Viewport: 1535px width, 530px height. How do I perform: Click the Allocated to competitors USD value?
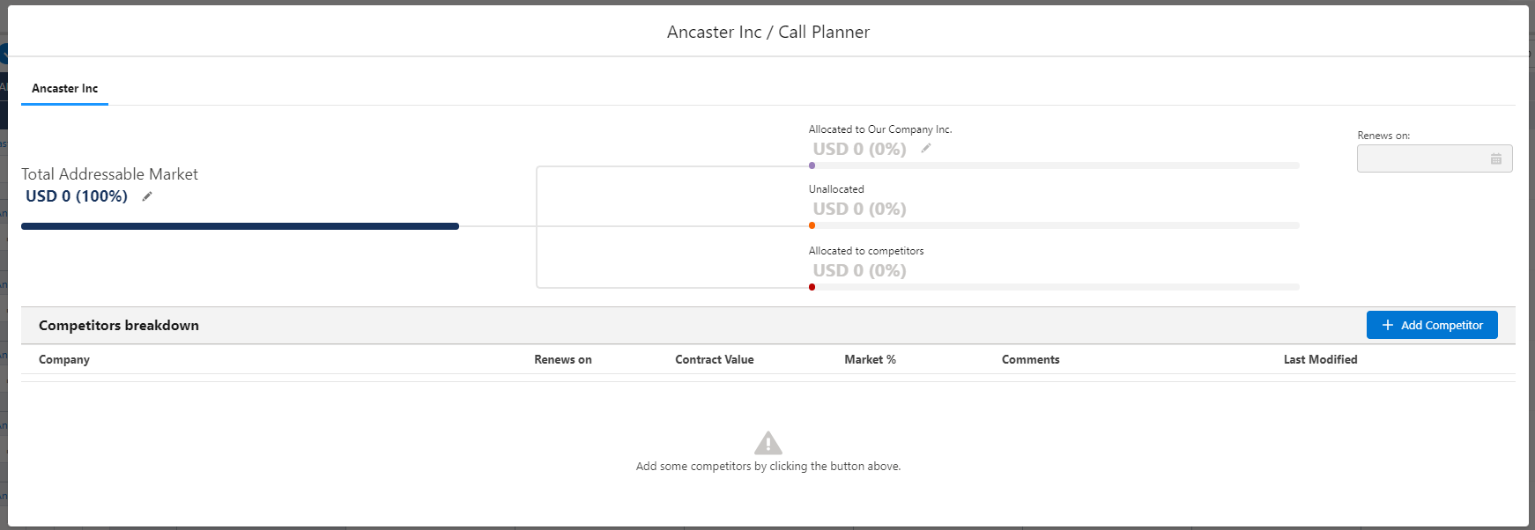pos(859,270)
